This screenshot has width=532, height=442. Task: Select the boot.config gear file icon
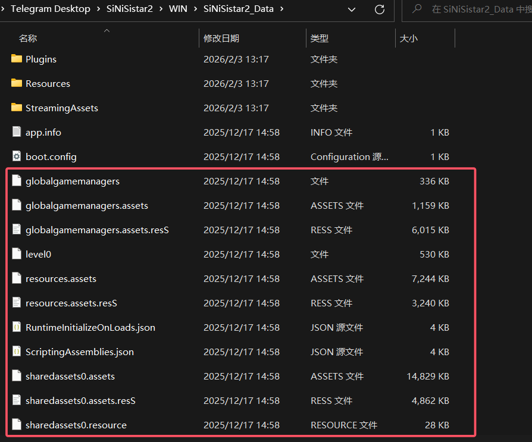coord(17,156)
